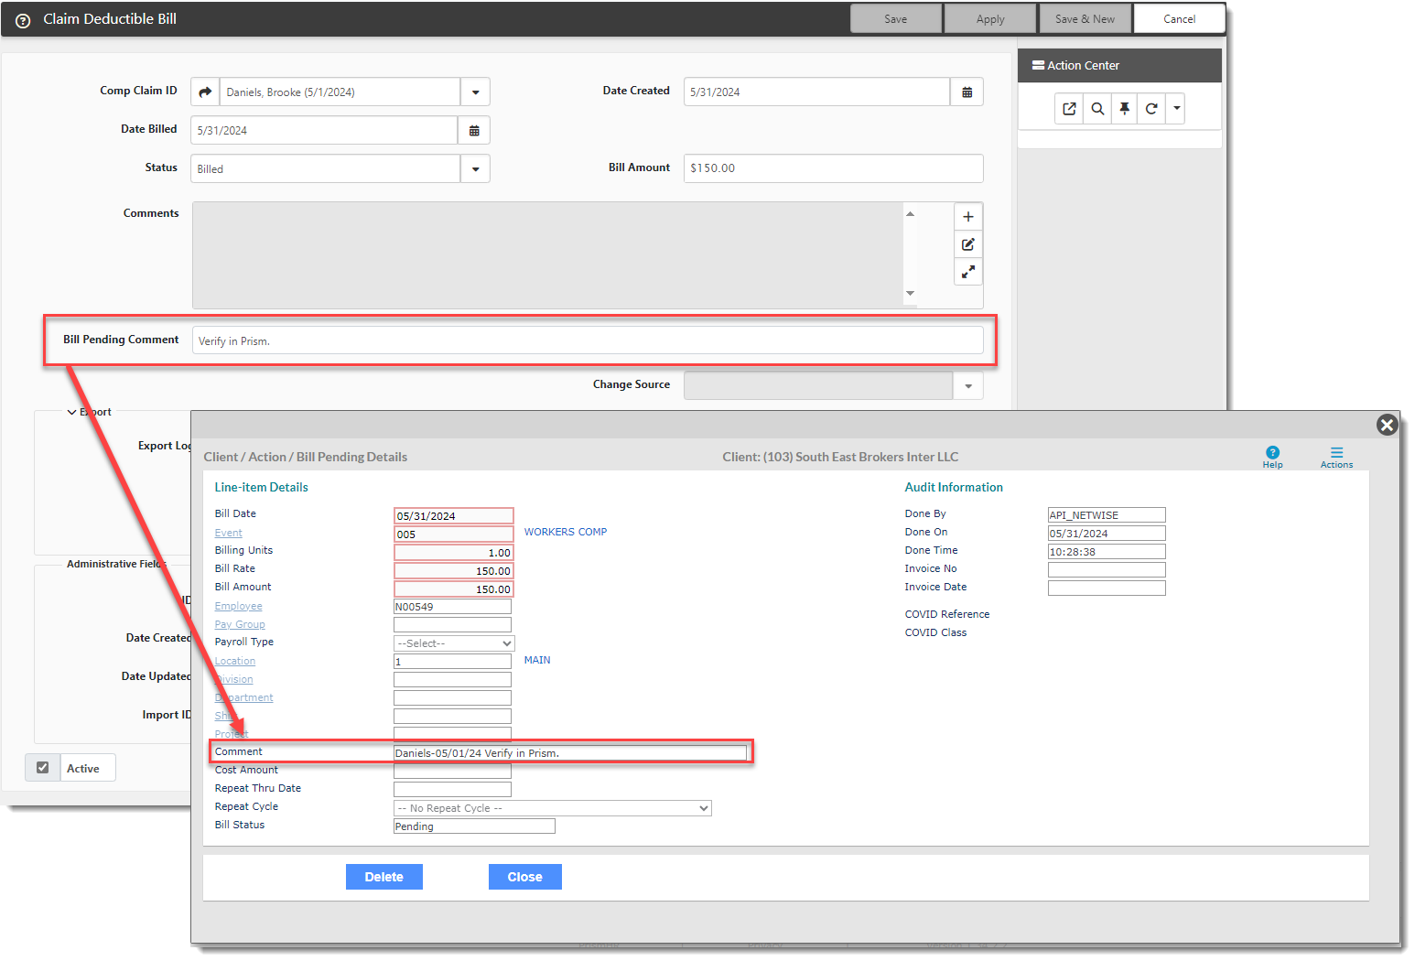Click the Action Center search icon
This screenshot has height=961, width=1415.
pyautogui.click(x=1096, y=109)
